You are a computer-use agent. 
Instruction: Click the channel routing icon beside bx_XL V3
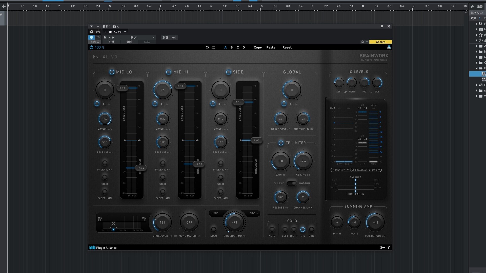coord(98,32)
